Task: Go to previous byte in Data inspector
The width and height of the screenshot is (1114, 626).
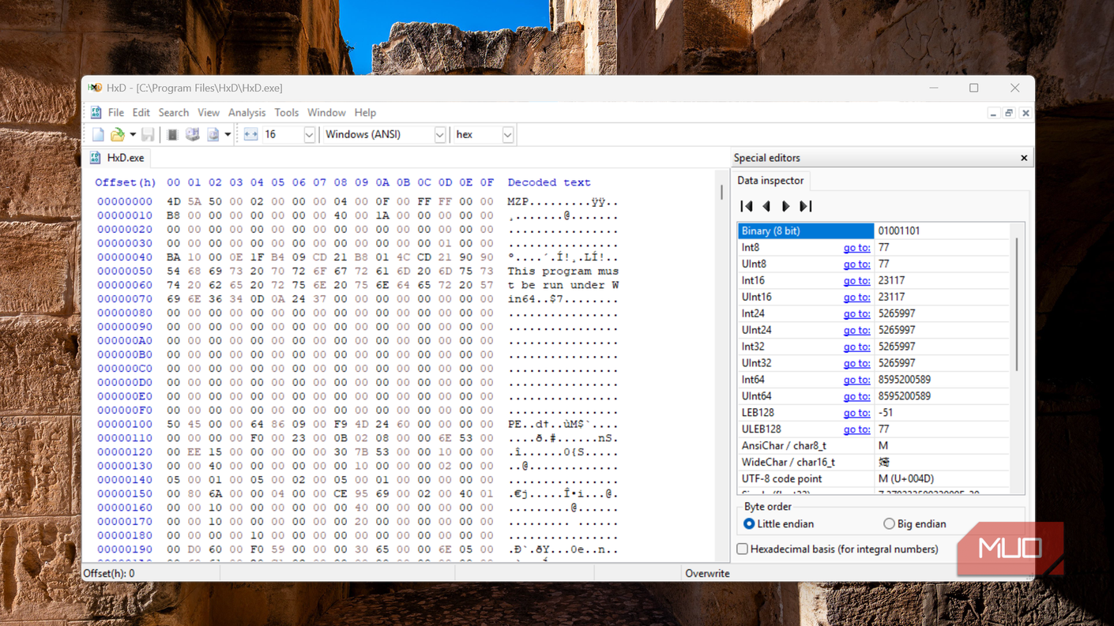Action: click(x=766, y=206)
